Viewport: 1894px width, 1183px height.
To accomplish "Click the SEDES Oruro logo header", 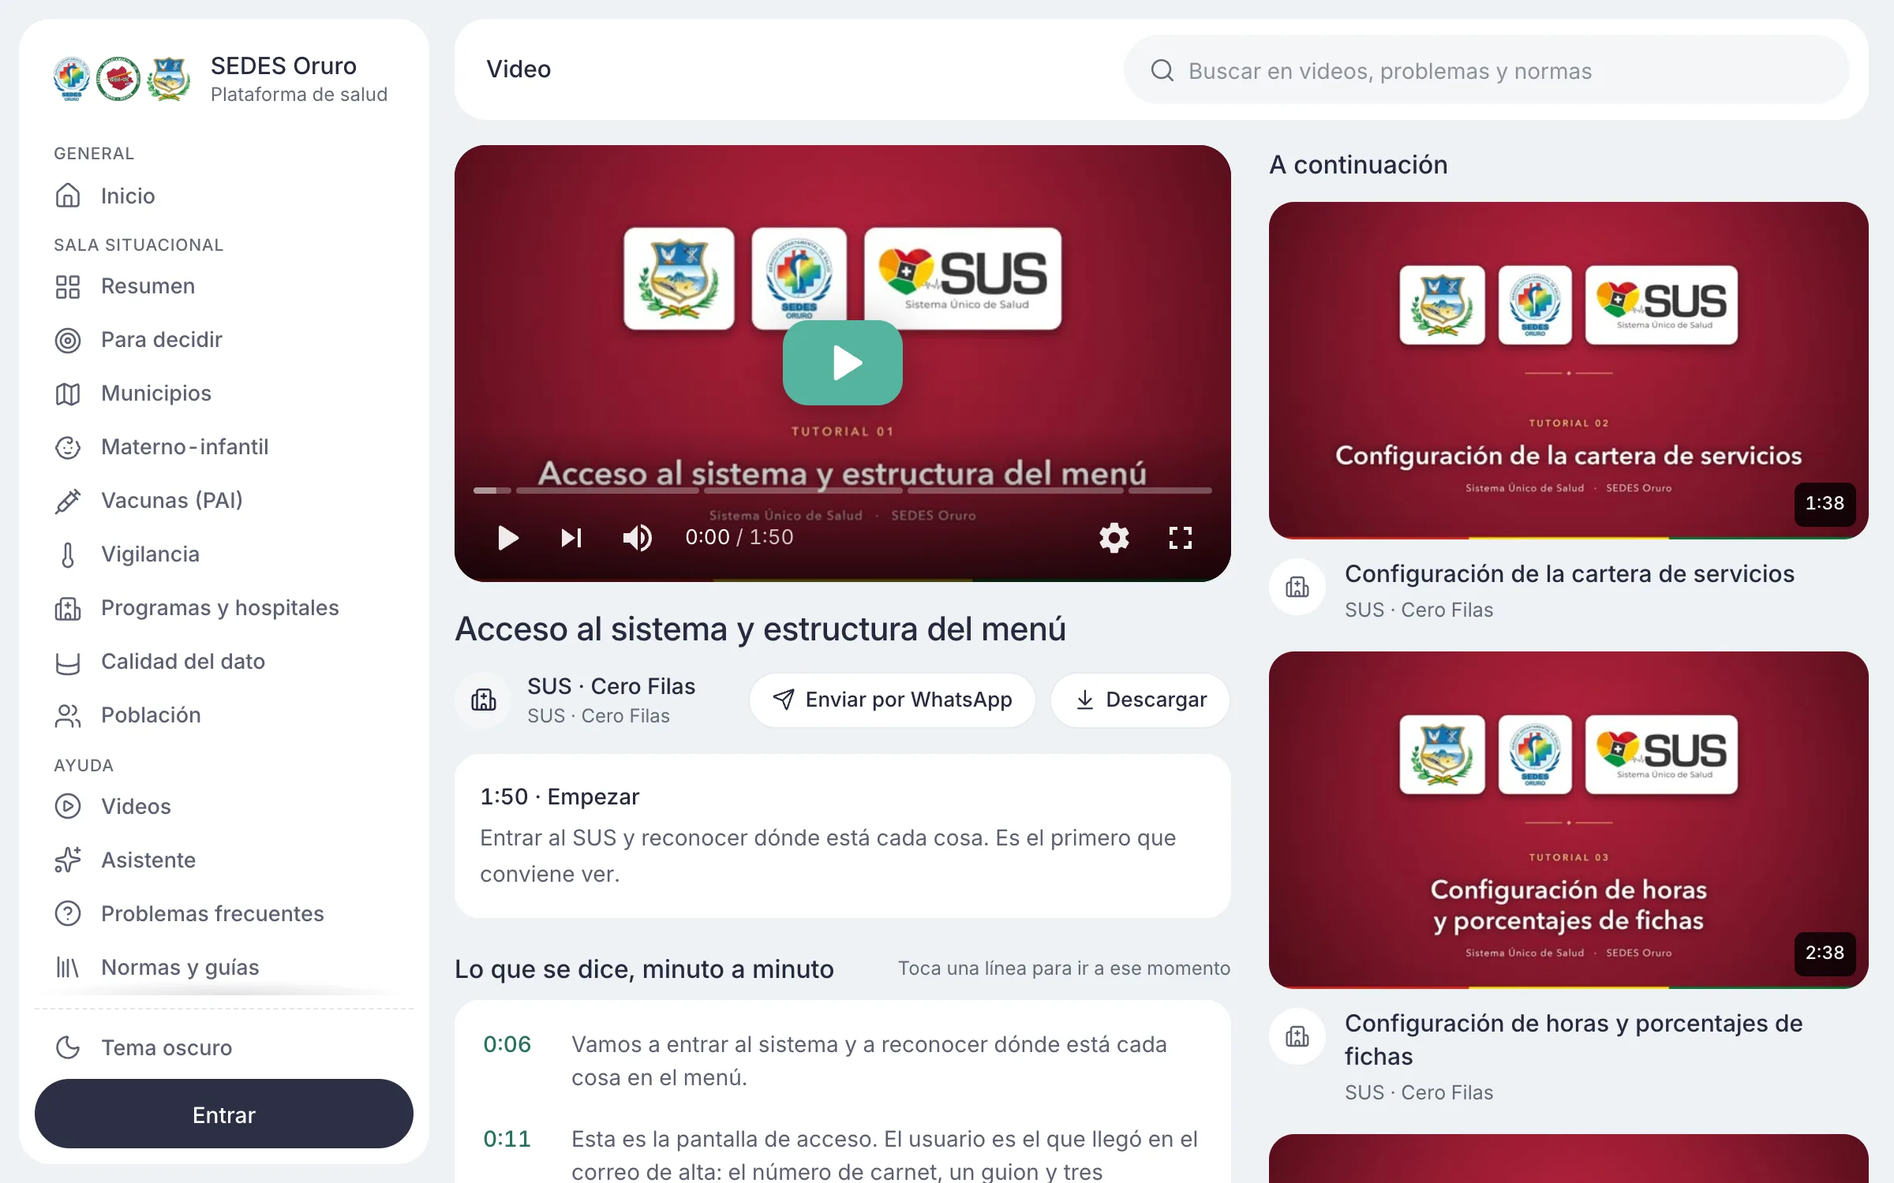I will click(x=220, y=78).
